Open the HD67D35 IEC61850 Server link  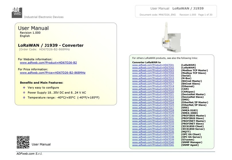pyautogui.click(x=153, y=129)
